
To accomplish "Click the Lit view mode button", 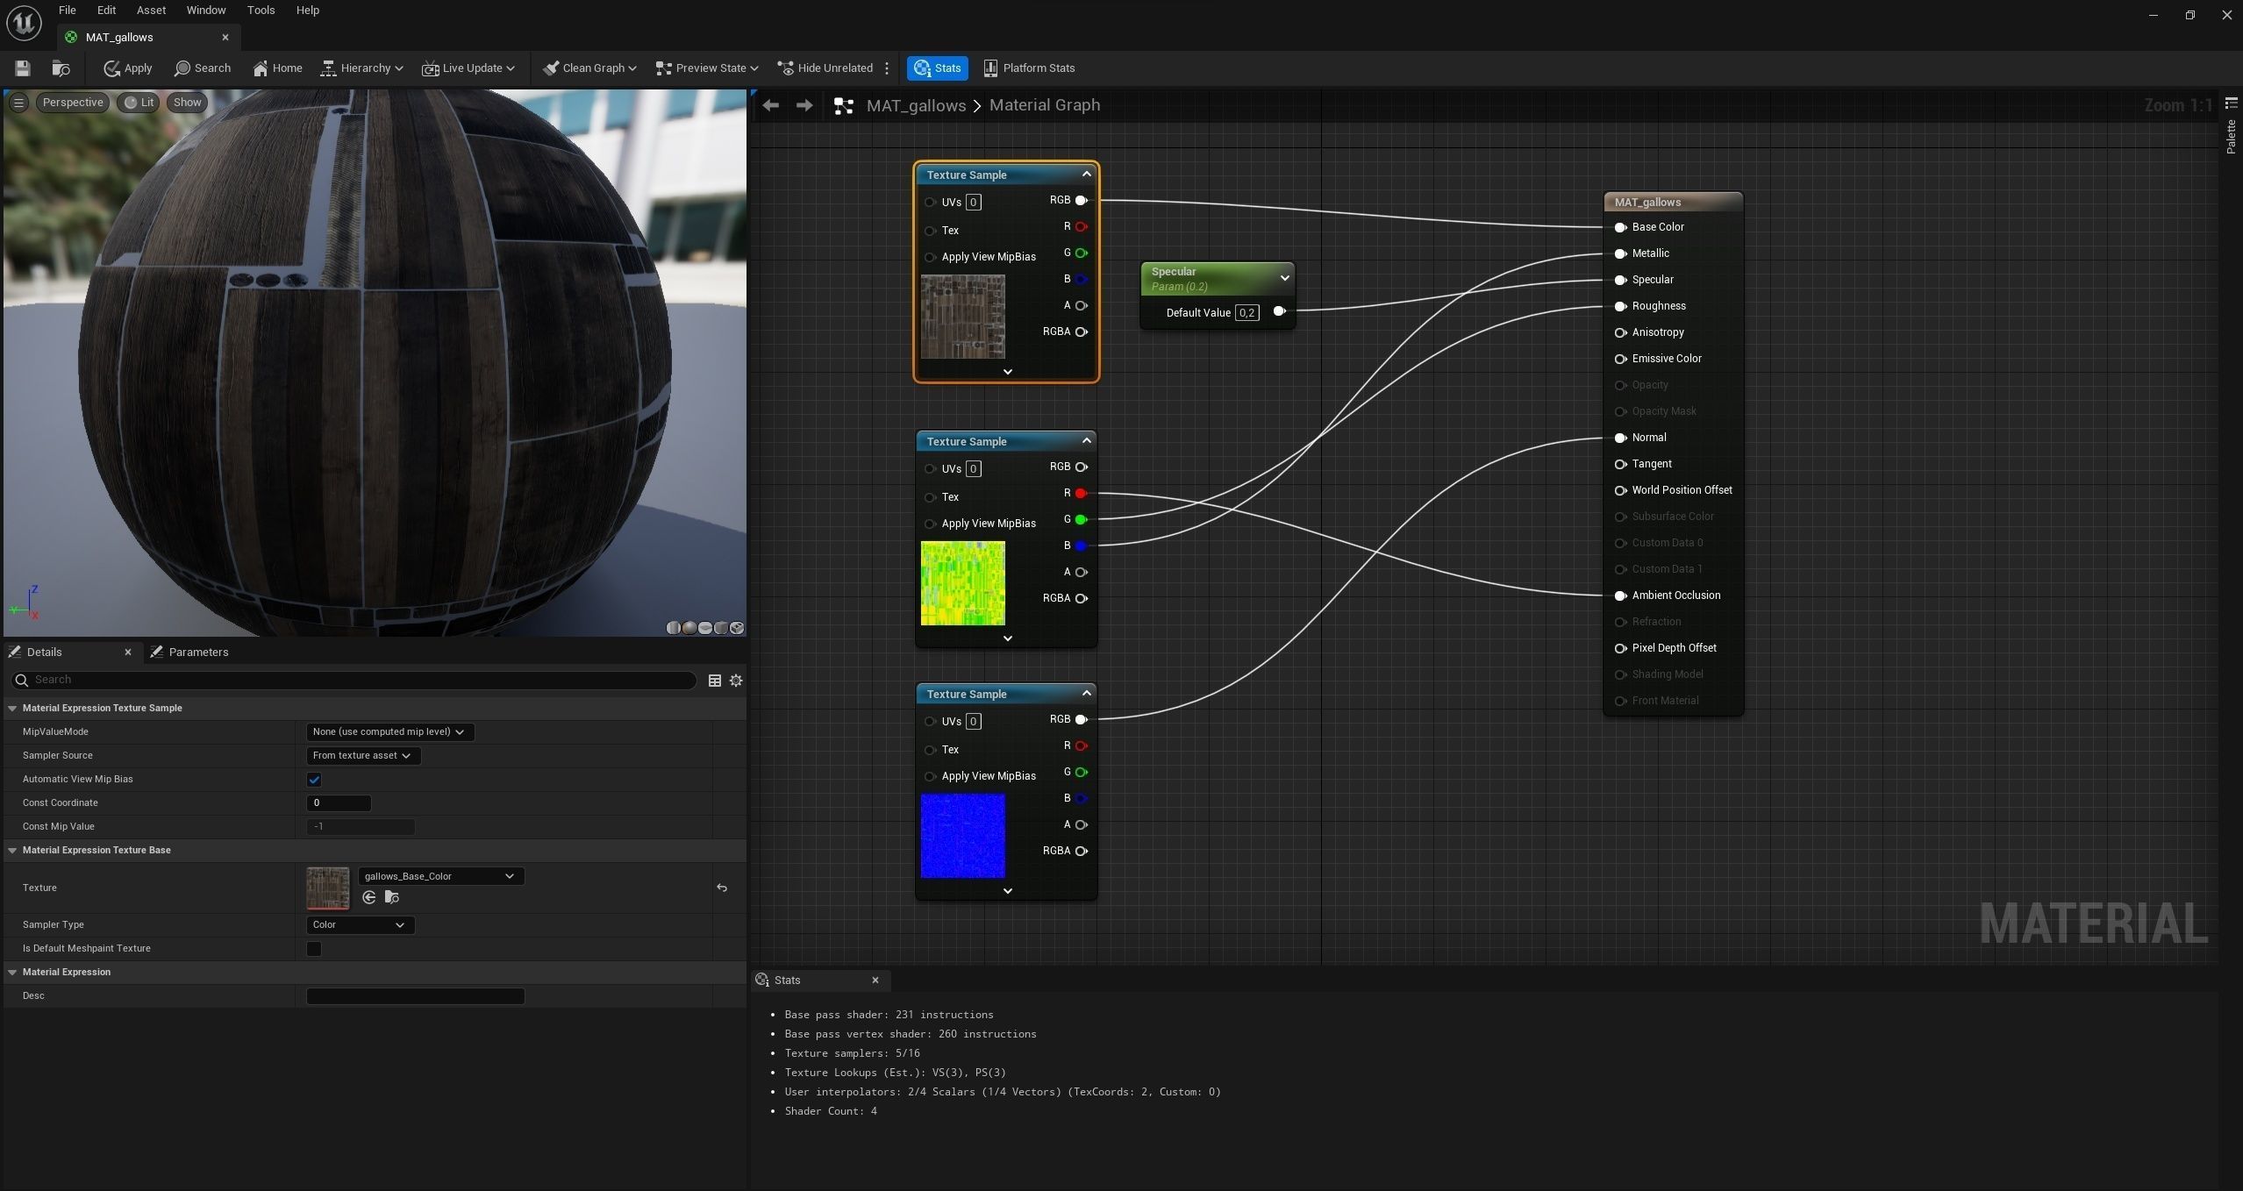I will point(139,103).
